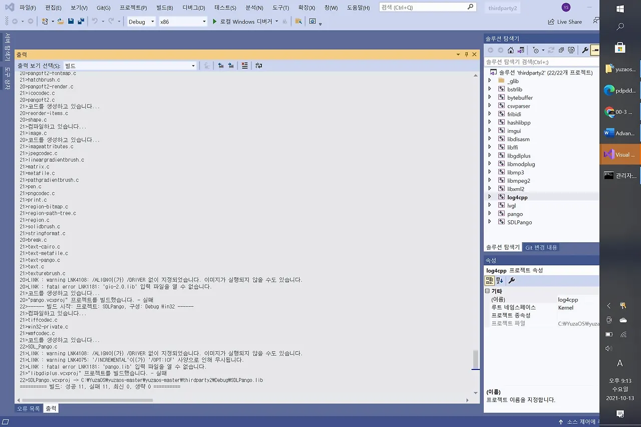Open the 빌드(B) menu
The image size is (641, 427).
pos(164,8)
